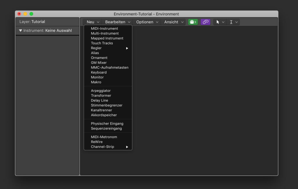This screenshot has height=189, width=298.
Task: Open the Bearbeiten menu
Action: pos(118,22)
